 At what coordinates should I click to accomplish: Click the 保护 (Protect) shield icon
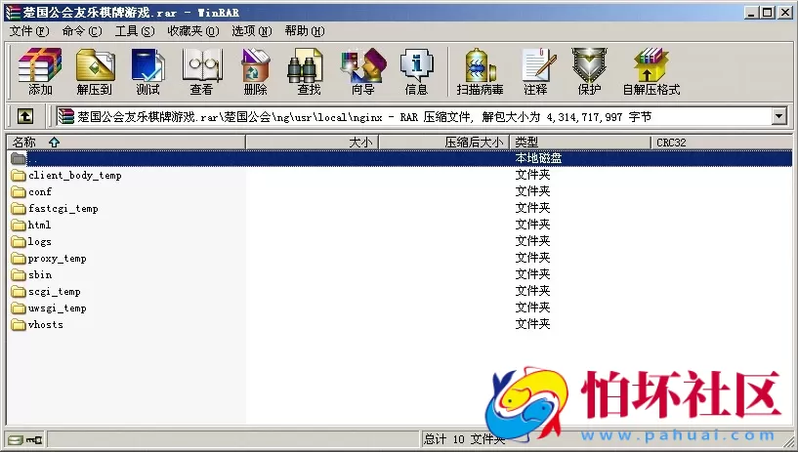tap(589, 71)
